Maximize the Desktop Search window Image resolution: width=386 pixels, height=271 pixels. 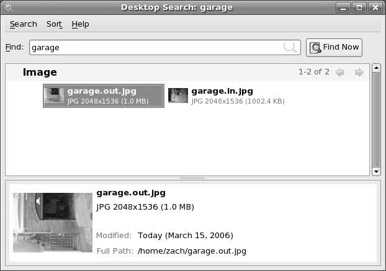pyautogui.click(x=359, y=7)
